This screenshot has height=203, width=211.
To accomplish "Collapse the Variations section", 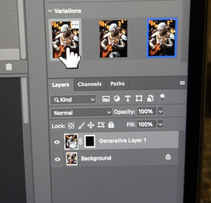I will tap(50, 11).
